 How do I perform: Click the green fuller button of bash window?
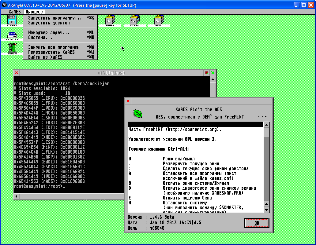coord(213,73)
